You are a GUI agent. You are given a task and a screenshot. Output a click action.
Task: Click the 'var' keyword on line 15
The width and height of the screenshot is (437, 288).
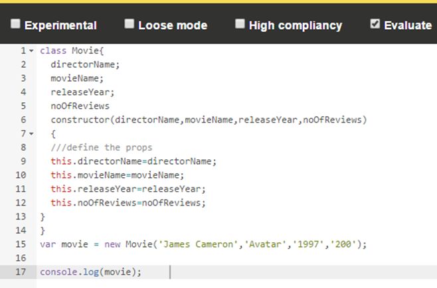tap(47, 244)
